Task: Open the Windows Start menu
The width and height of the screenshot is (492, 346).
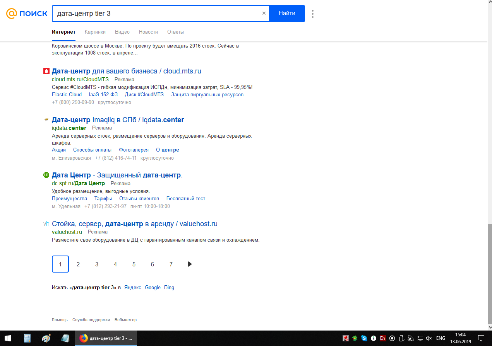Action: pyautogui.click(x=8, y=338)
